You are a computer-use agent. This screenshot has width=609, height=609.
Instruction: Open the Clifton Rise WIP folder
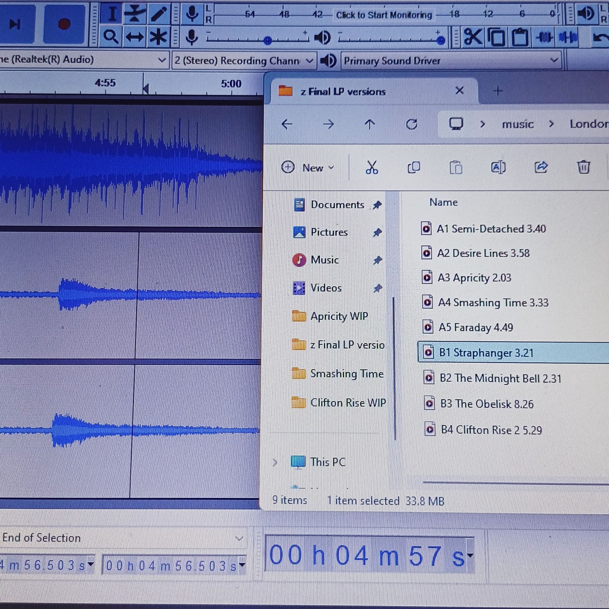click(x=339, y=403)
